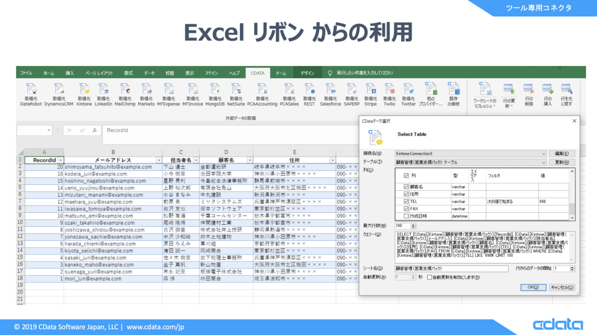Viewport: 597px width, 335px height.
Task: Uncheck the 顧客名 column checkbox
Action: (x=406, y=187)
